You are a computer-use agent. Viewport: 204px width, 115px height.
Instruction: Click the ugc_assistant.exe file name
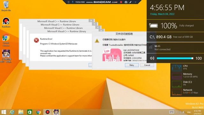[131, 50]
